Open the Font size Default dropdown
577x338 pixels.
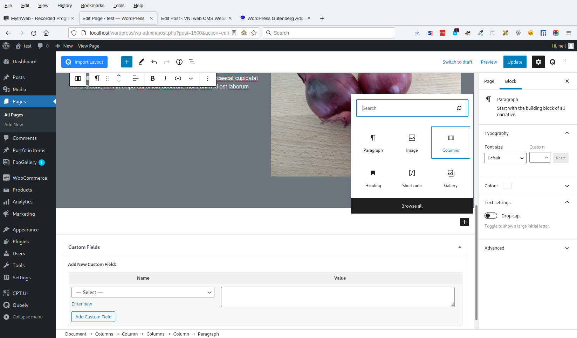click(505, 158)
